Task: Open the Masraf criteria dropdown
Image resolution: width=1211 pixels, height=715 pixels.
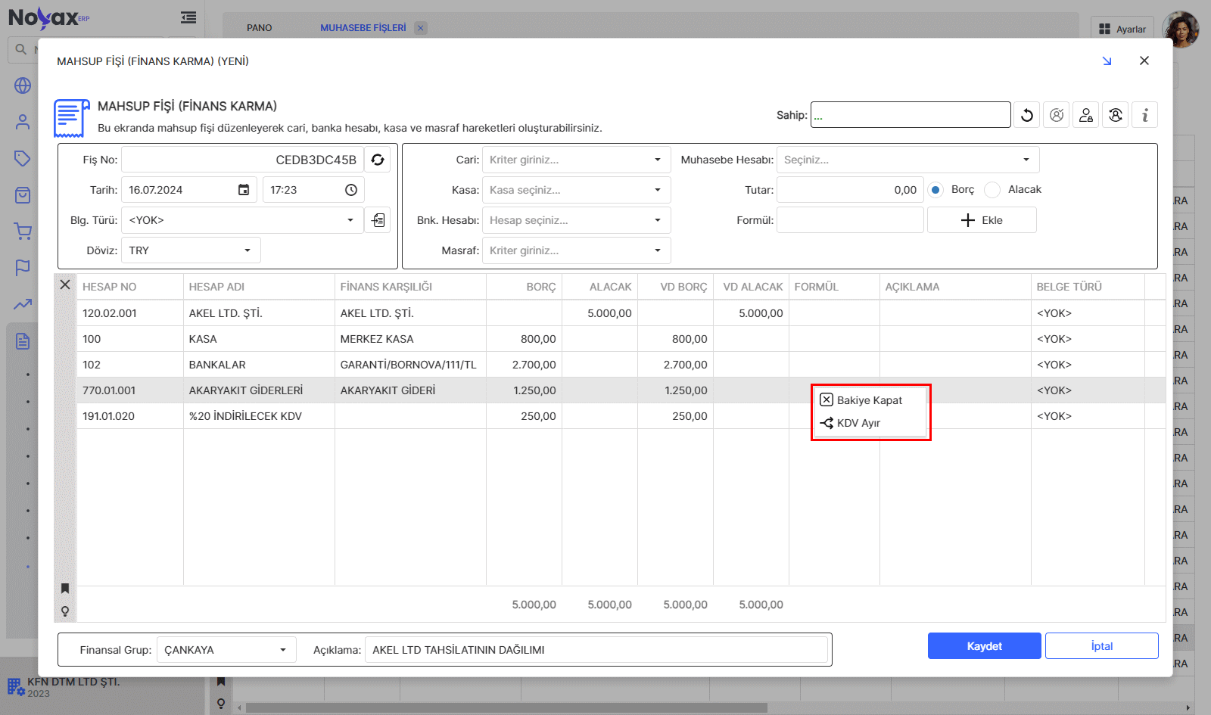Action: pos(658,250)
